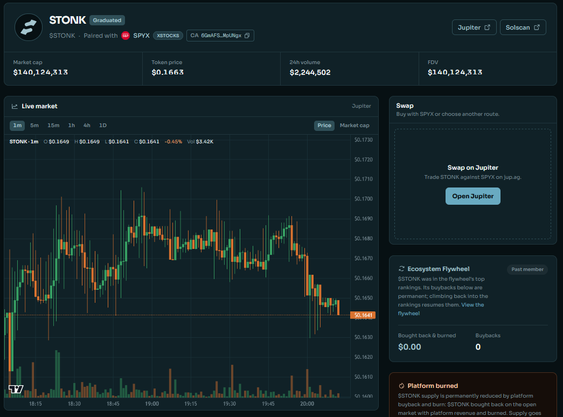Screen dimensions: 563x417
Task: Click the 18:15 time axis label
Action: [x=35, y=404]
